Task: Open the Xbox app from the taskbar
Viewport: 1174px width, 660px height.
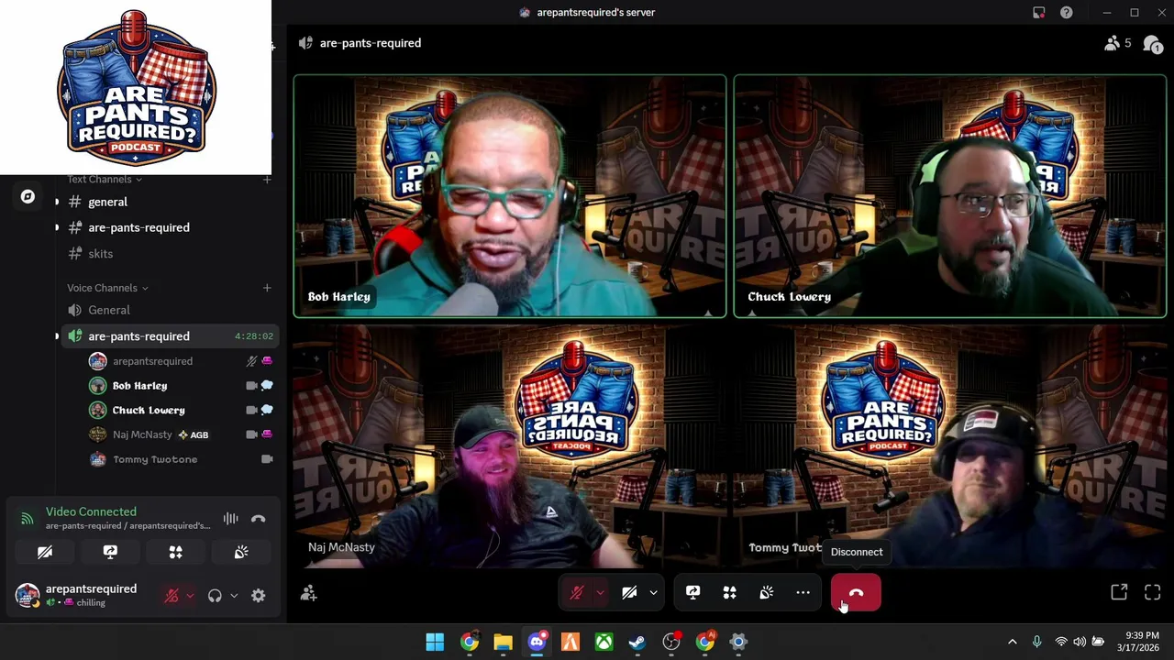Action: (604, 642)
